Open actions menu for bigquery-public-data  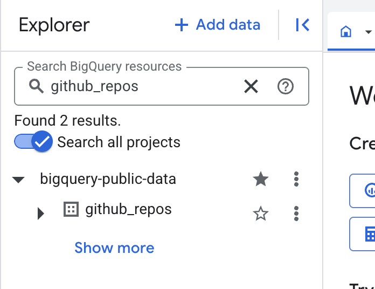click(296, 179)
